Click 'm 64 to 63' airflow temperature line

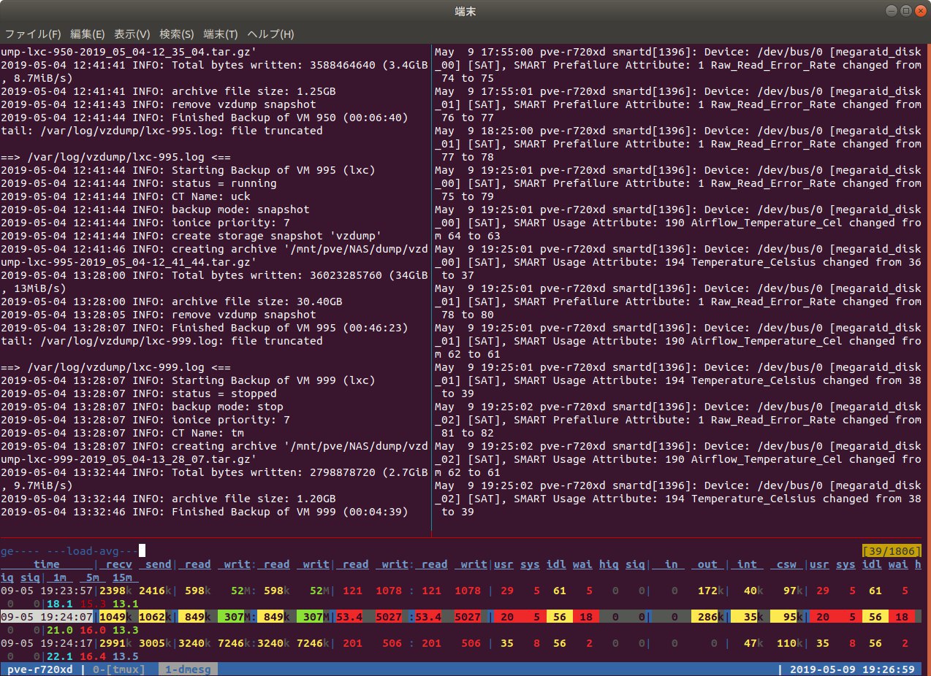click(x=468, y=236)
